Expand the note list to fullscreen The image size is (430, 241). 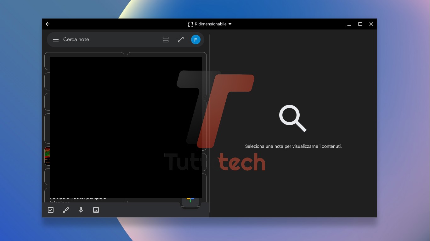click(x=181, y=40)
